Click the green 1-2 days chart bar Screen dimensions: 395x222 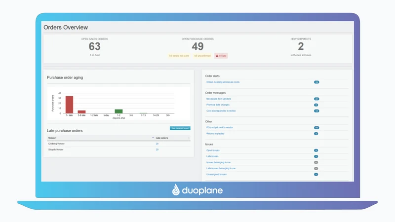(x=118, y=111)
